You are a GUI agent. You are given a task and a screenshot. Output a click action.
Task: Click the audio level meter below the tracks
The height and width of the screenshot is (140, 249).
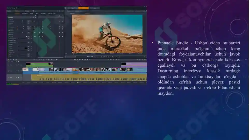(13, 84)
